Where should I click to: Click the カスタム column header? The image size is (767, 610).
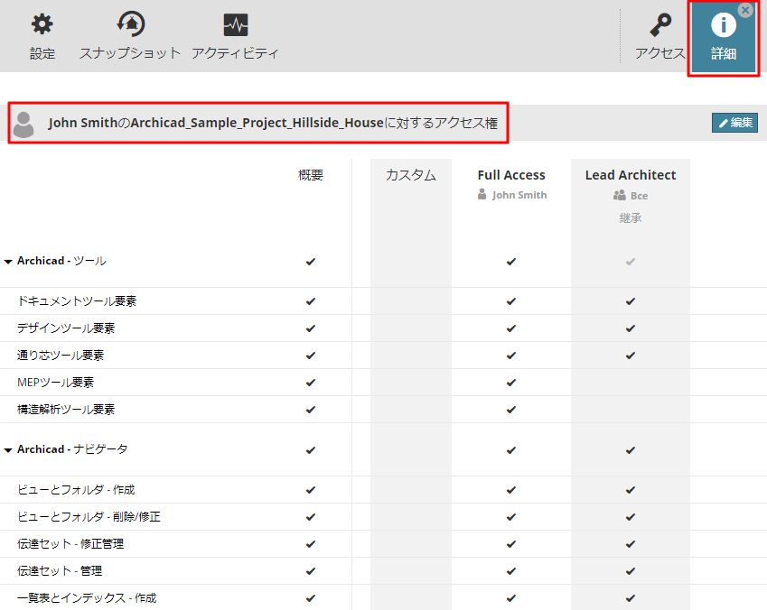(x=411, y=175)
